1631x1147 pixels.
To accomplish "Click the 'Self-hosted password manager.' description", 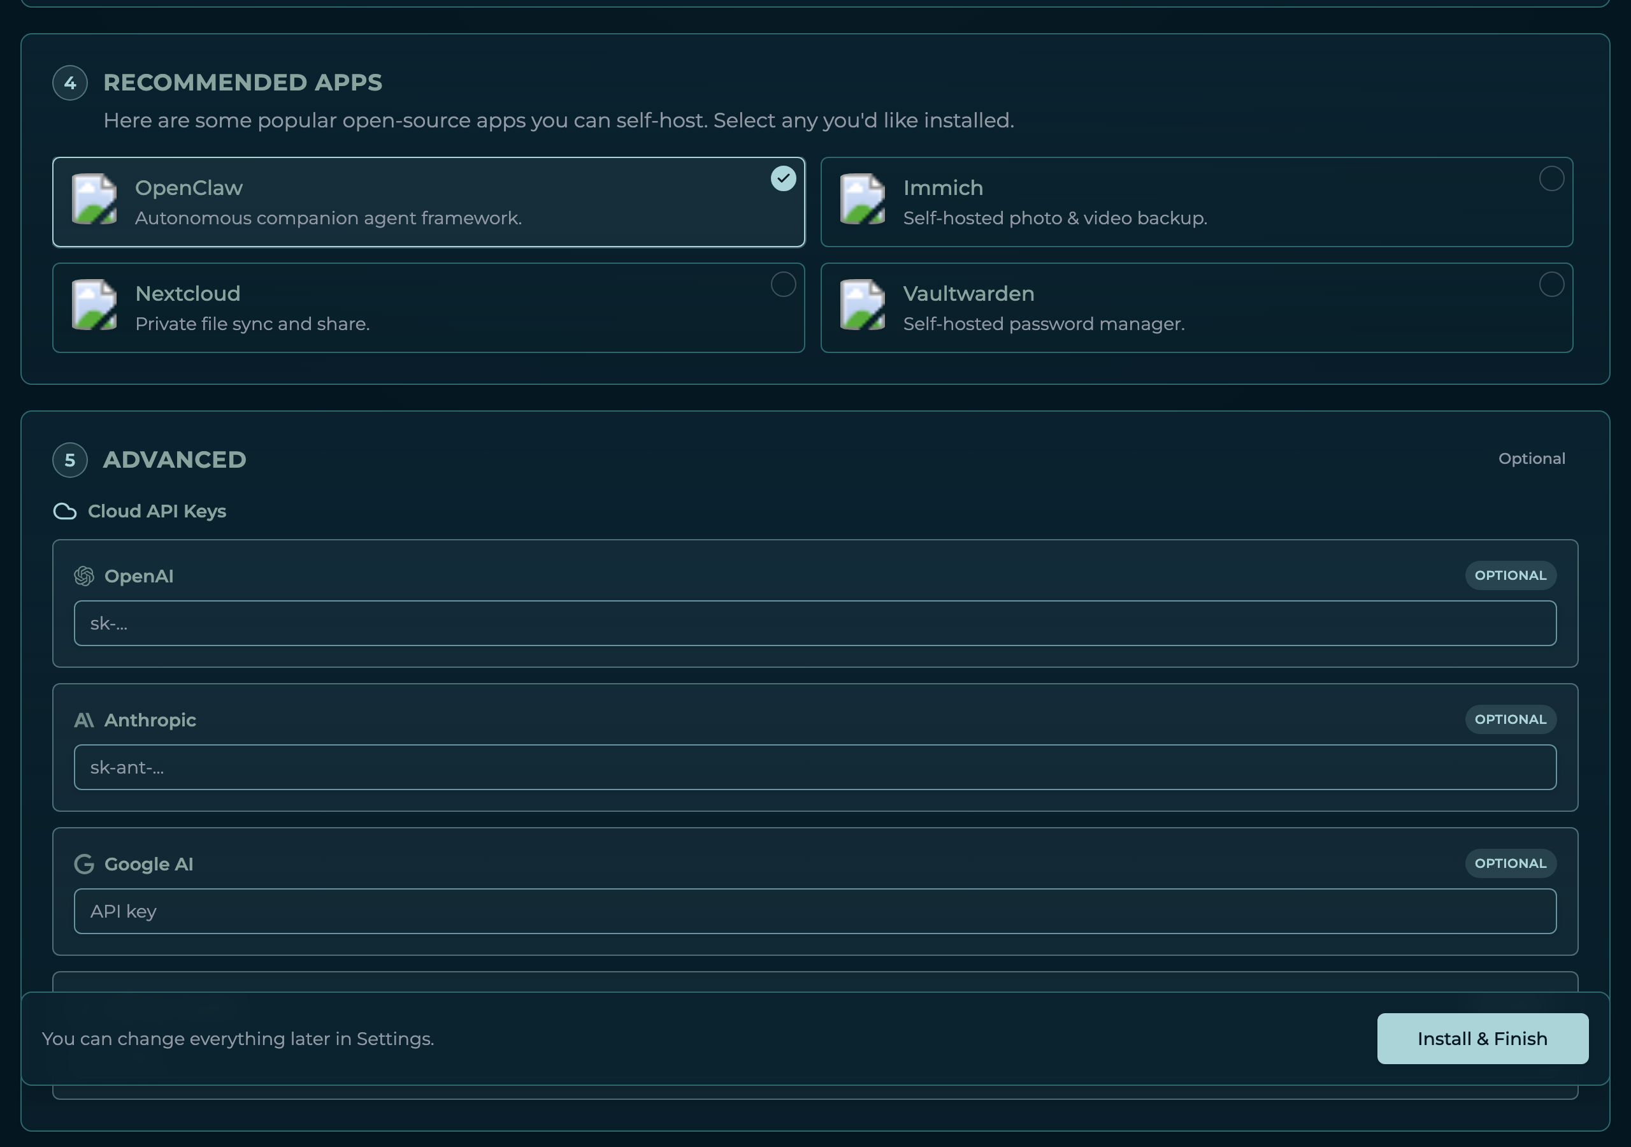I will tap(1044, 324).
